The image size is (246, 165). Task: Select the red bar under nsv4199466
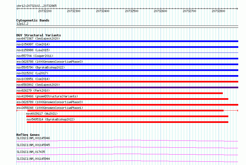click(122, 99)
